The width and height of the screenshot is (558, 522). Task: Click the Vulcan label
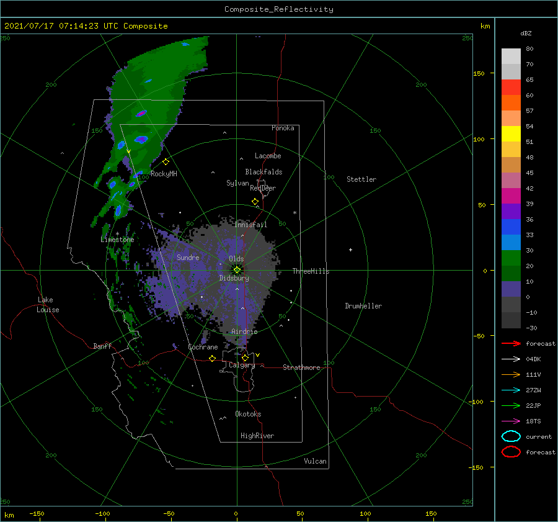(316, 461)
